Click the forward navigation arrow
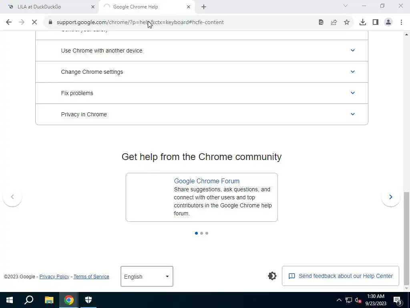The image size is (410, 308). coord(22,22)
